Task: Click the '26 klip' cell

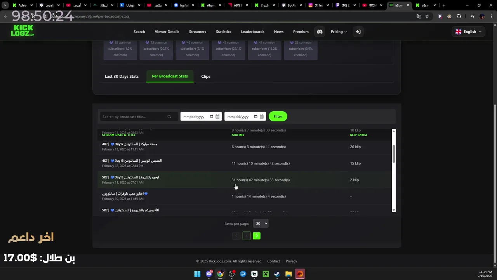Action: (x=355, y=147)
